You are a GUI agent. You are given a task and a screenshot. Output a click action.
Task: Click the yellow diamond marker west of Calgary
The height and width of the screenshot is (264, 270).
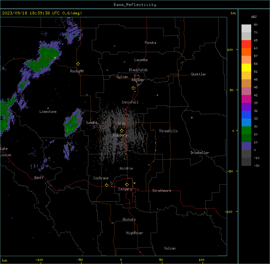click(106, 185)
